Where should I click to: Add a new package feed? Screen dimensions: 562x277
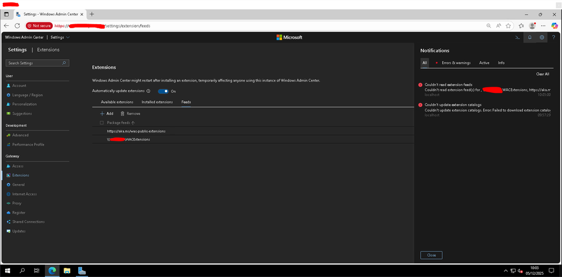(107, 113)
